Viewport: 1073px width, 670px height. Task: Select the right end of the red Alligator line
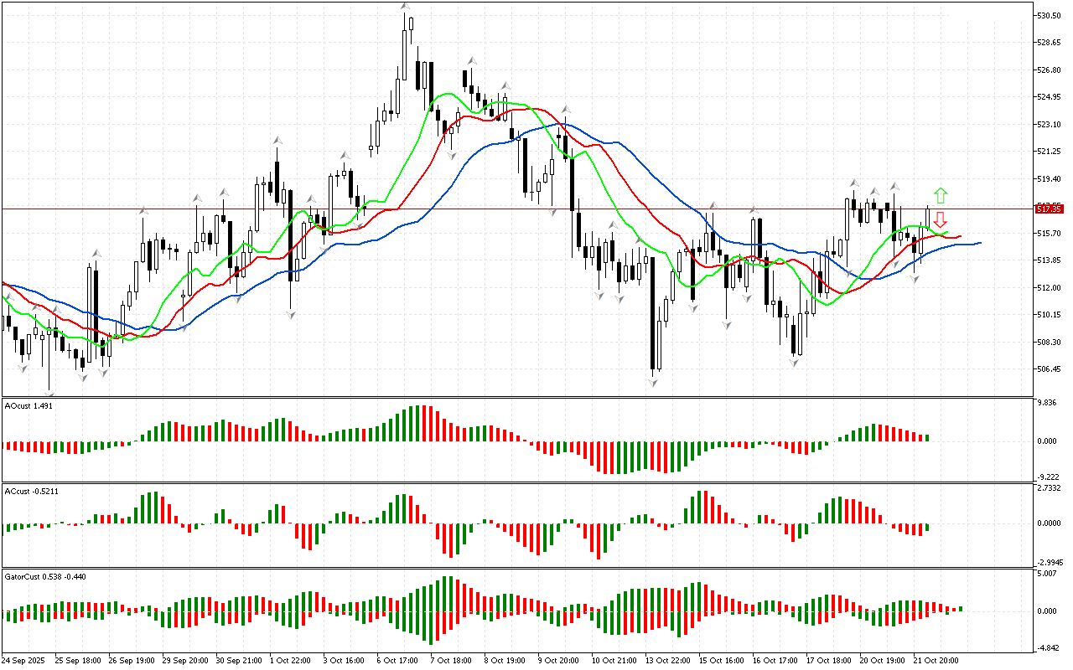pos(960,236)
